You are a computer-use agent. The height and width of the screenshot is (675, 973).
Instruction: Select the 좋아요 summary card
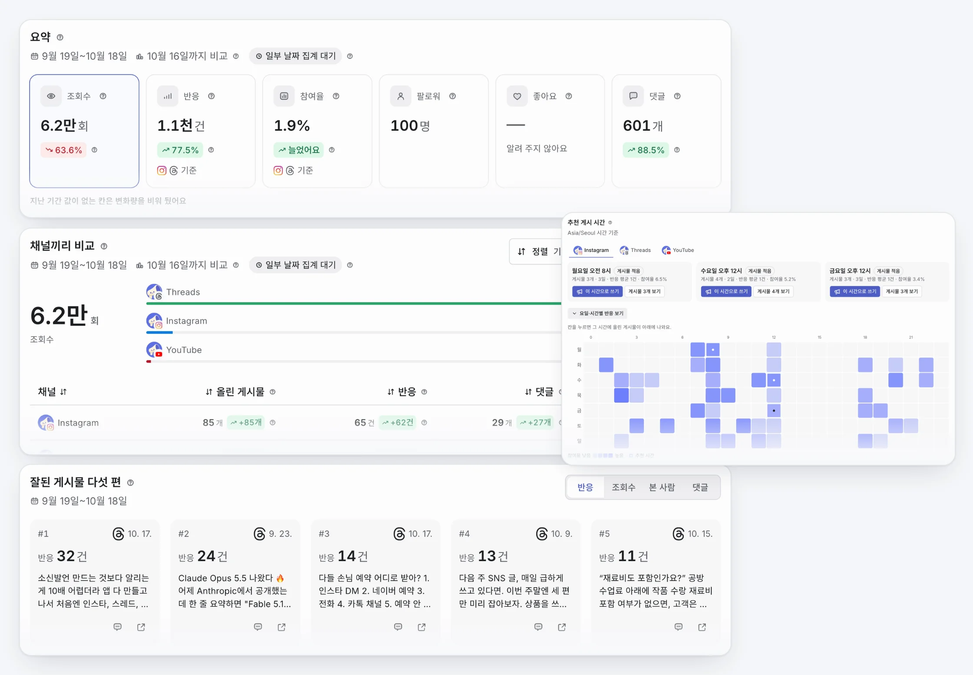click(x=550, y=131)
